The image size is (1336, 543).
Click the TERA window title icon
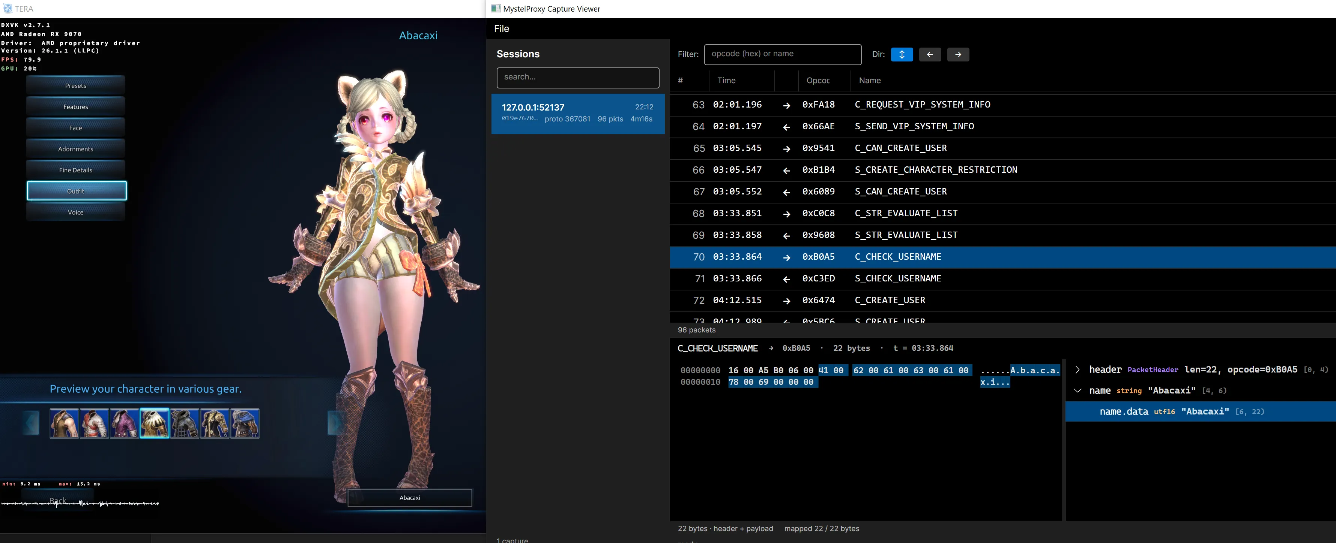7,9
